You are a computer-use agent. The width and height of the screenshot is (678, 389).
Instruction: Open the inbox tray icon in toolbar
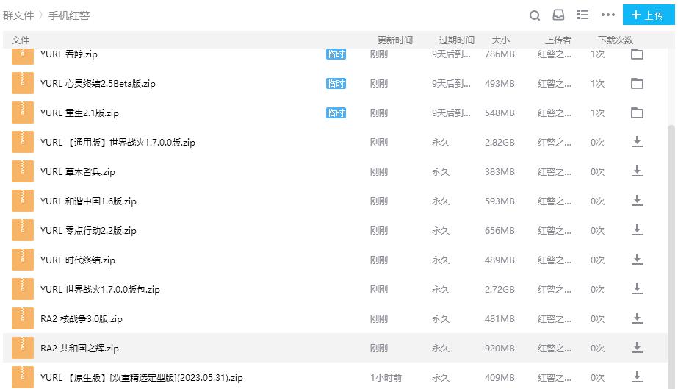coord(559,15)
